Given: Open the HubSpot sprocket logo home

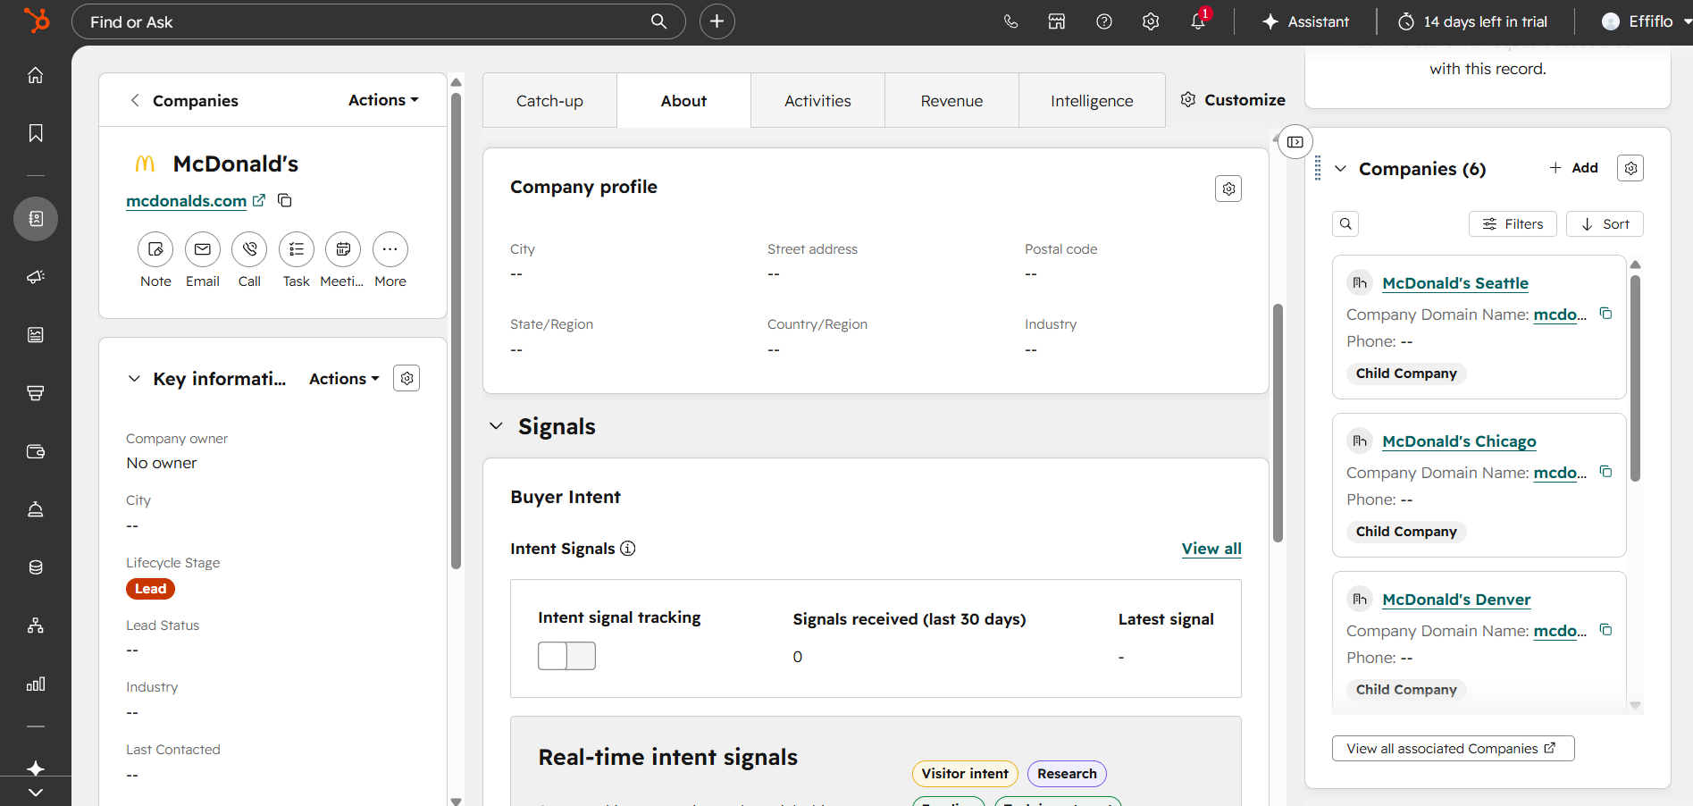Looking at the screenshot, I should (x=36, y=21).
